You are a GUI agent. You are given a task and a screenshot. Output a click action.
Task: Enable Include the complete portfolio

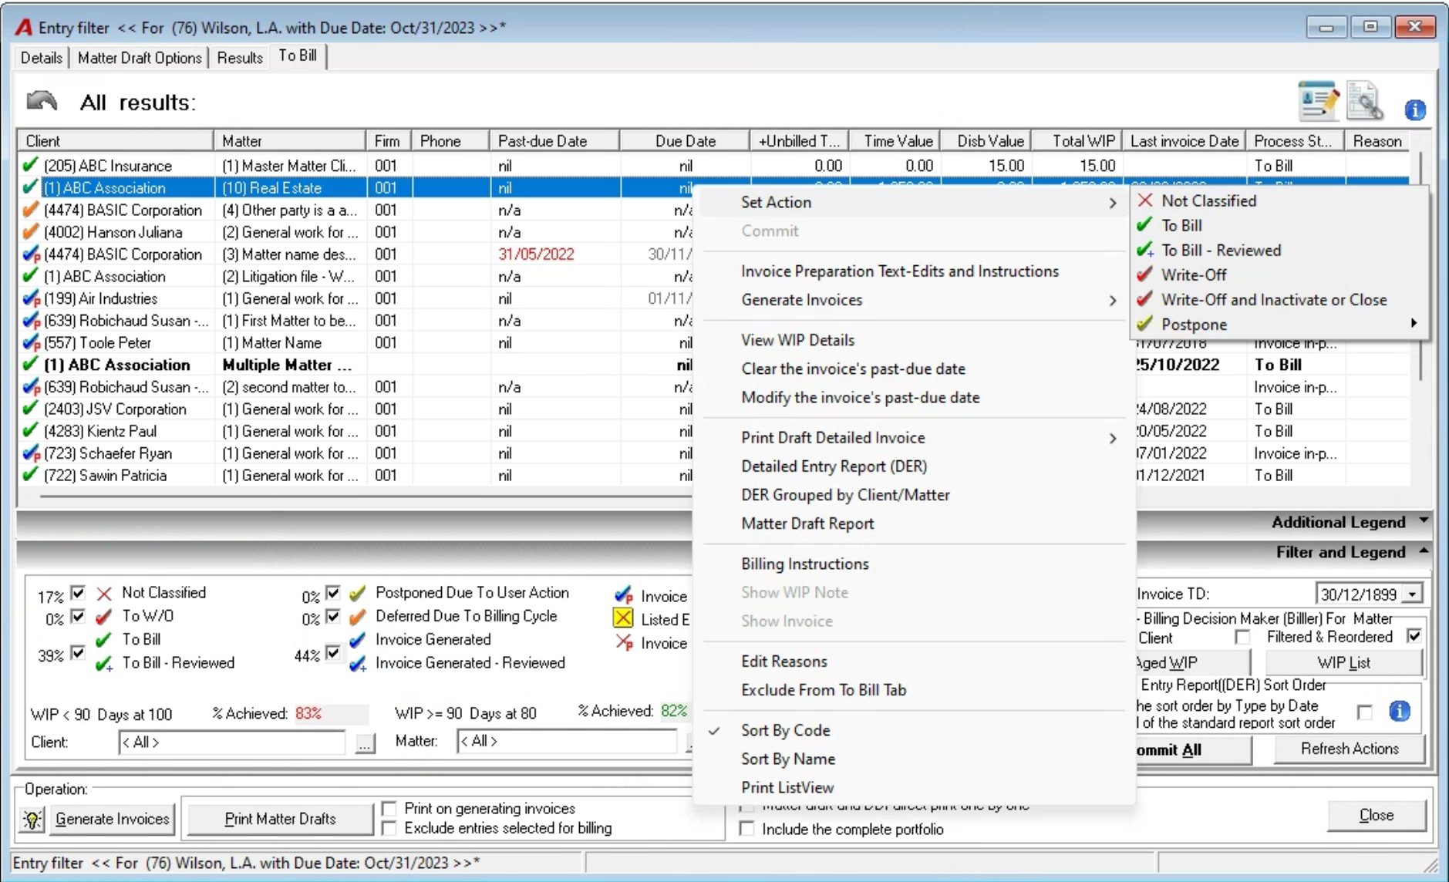[746, 829]
